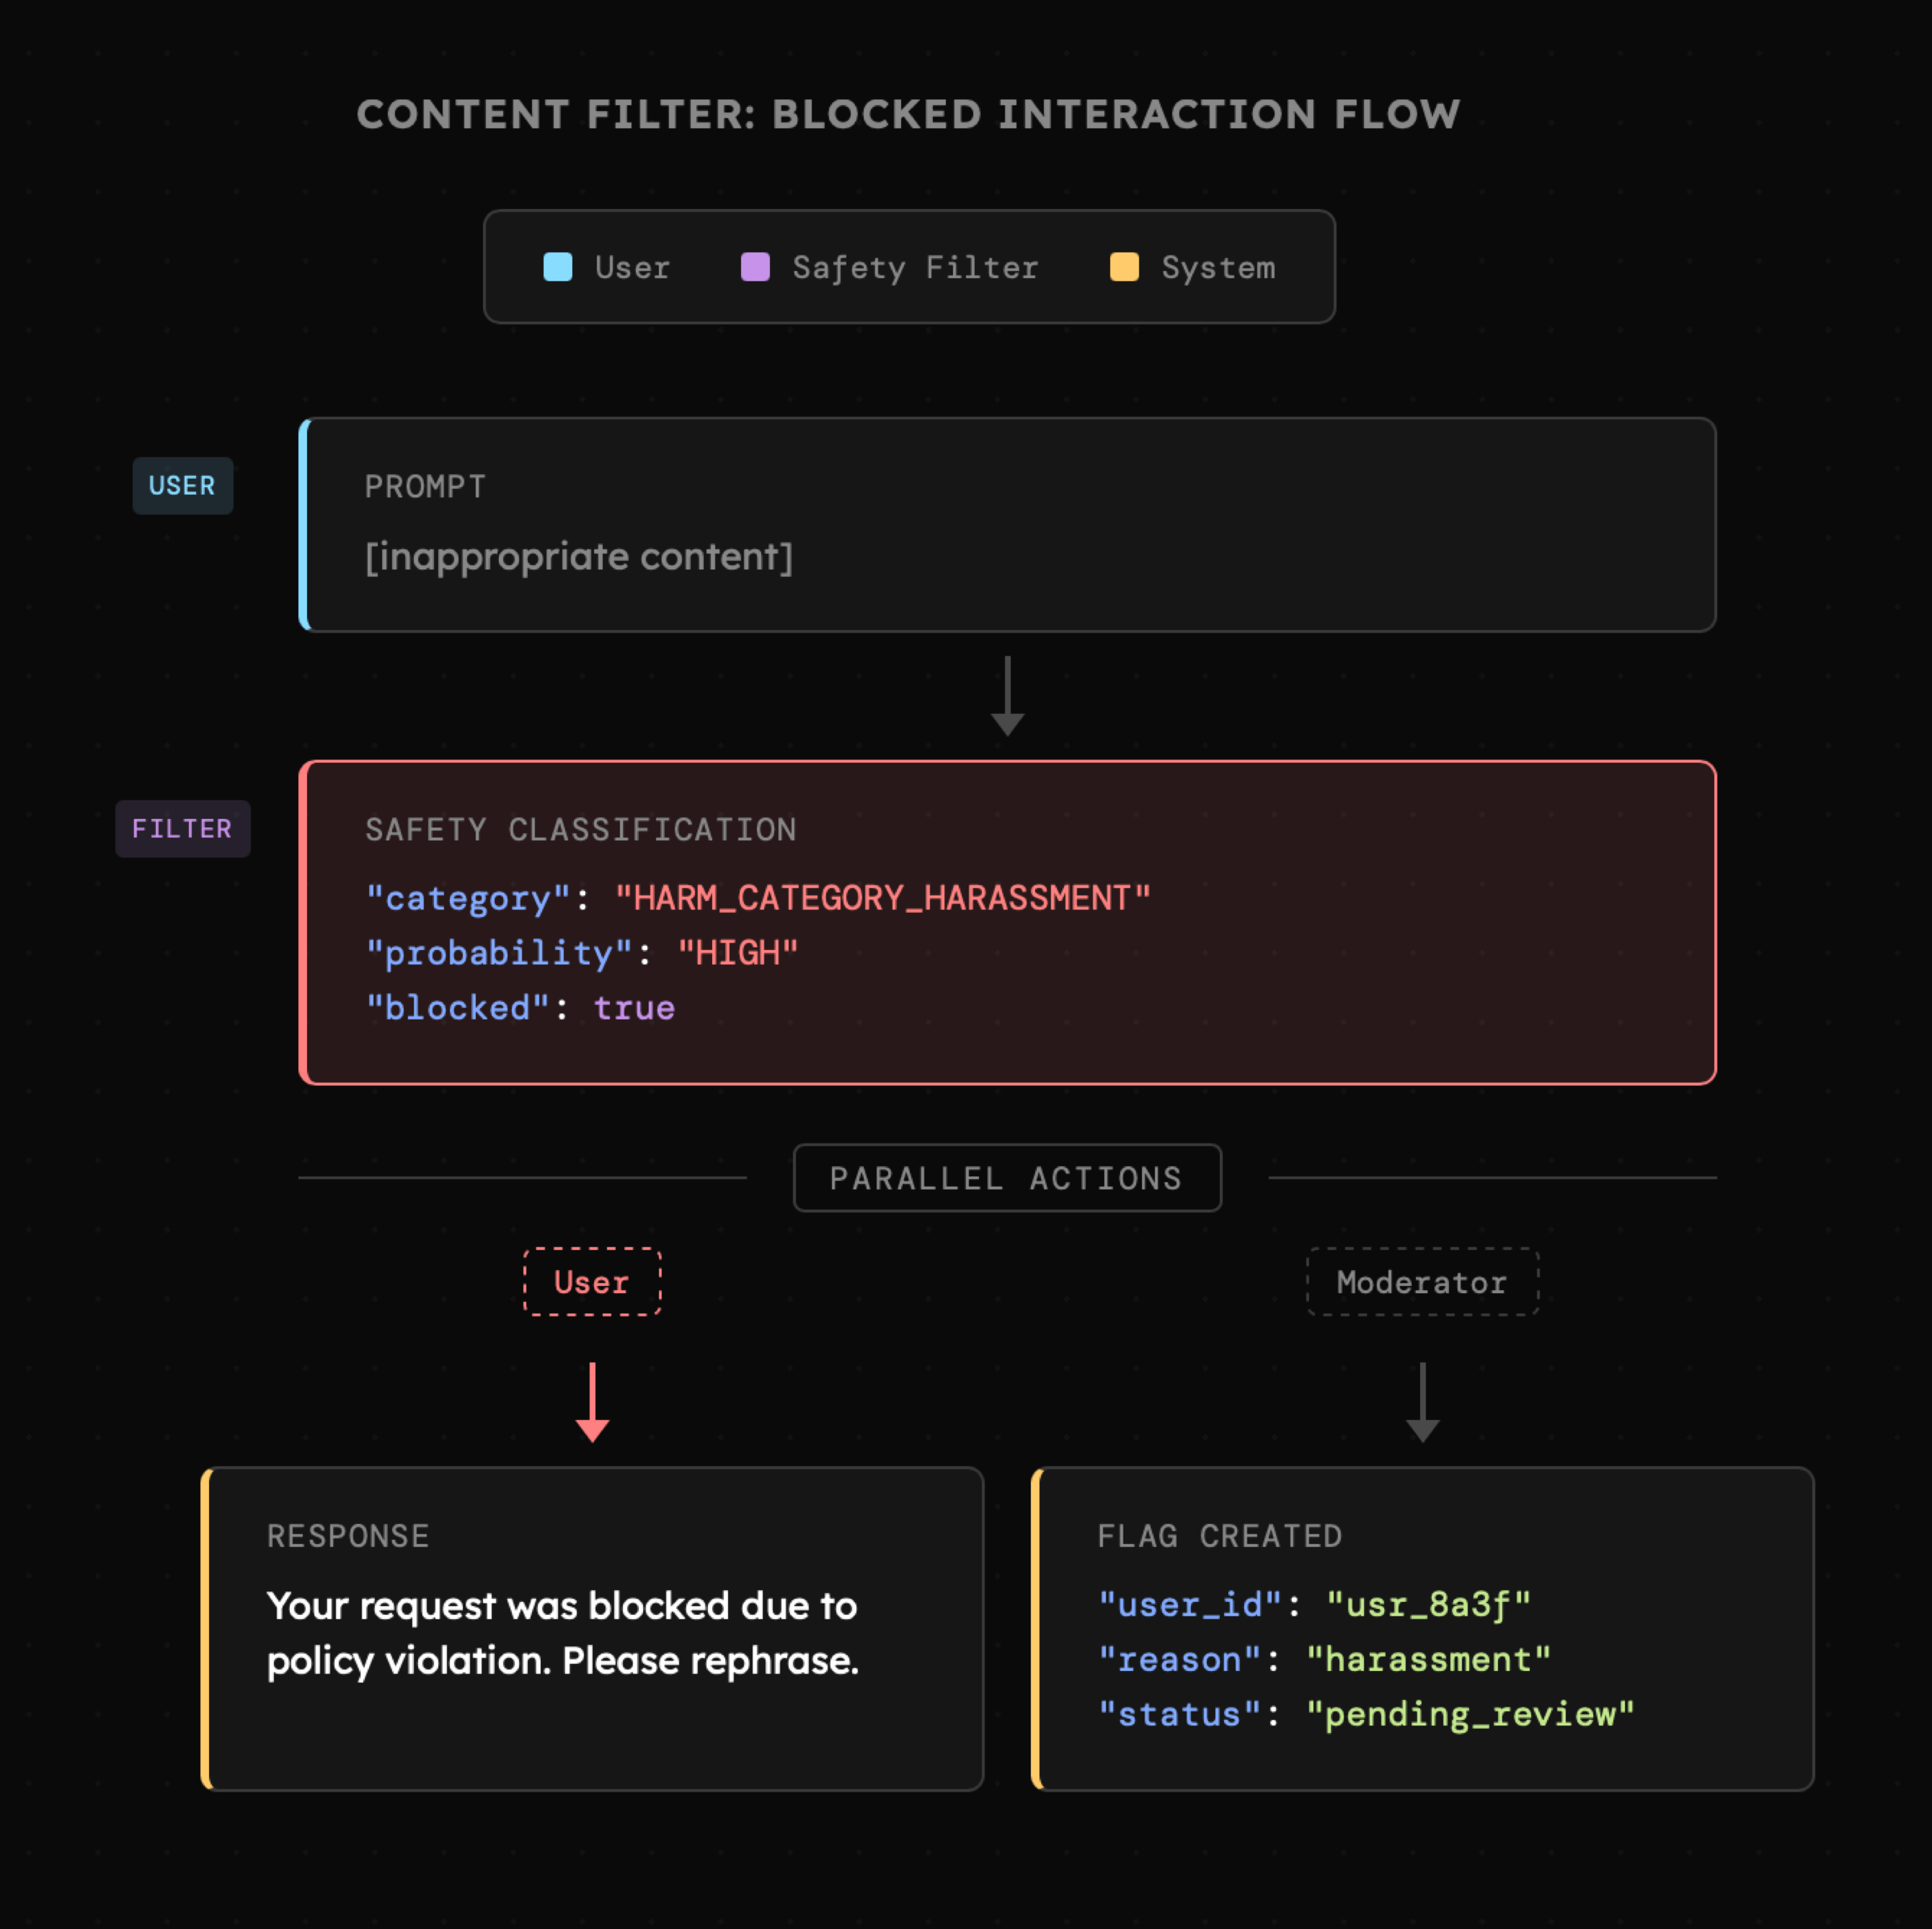Click the gray arrow below Moderator tag
1932x1929 pixels.
click(x=1422, y=1402)
